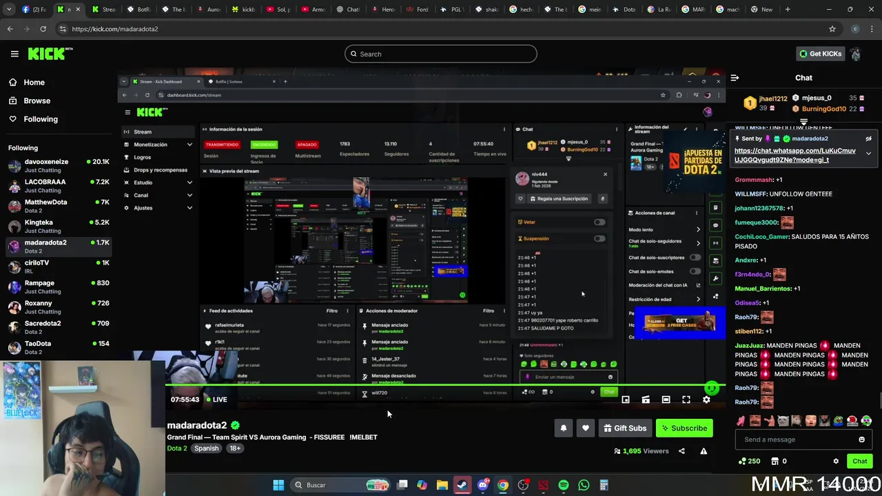Screen dimensions: 882x496
Task: Click the Windows taskbar Buscar search box
Action: [339, 485]
